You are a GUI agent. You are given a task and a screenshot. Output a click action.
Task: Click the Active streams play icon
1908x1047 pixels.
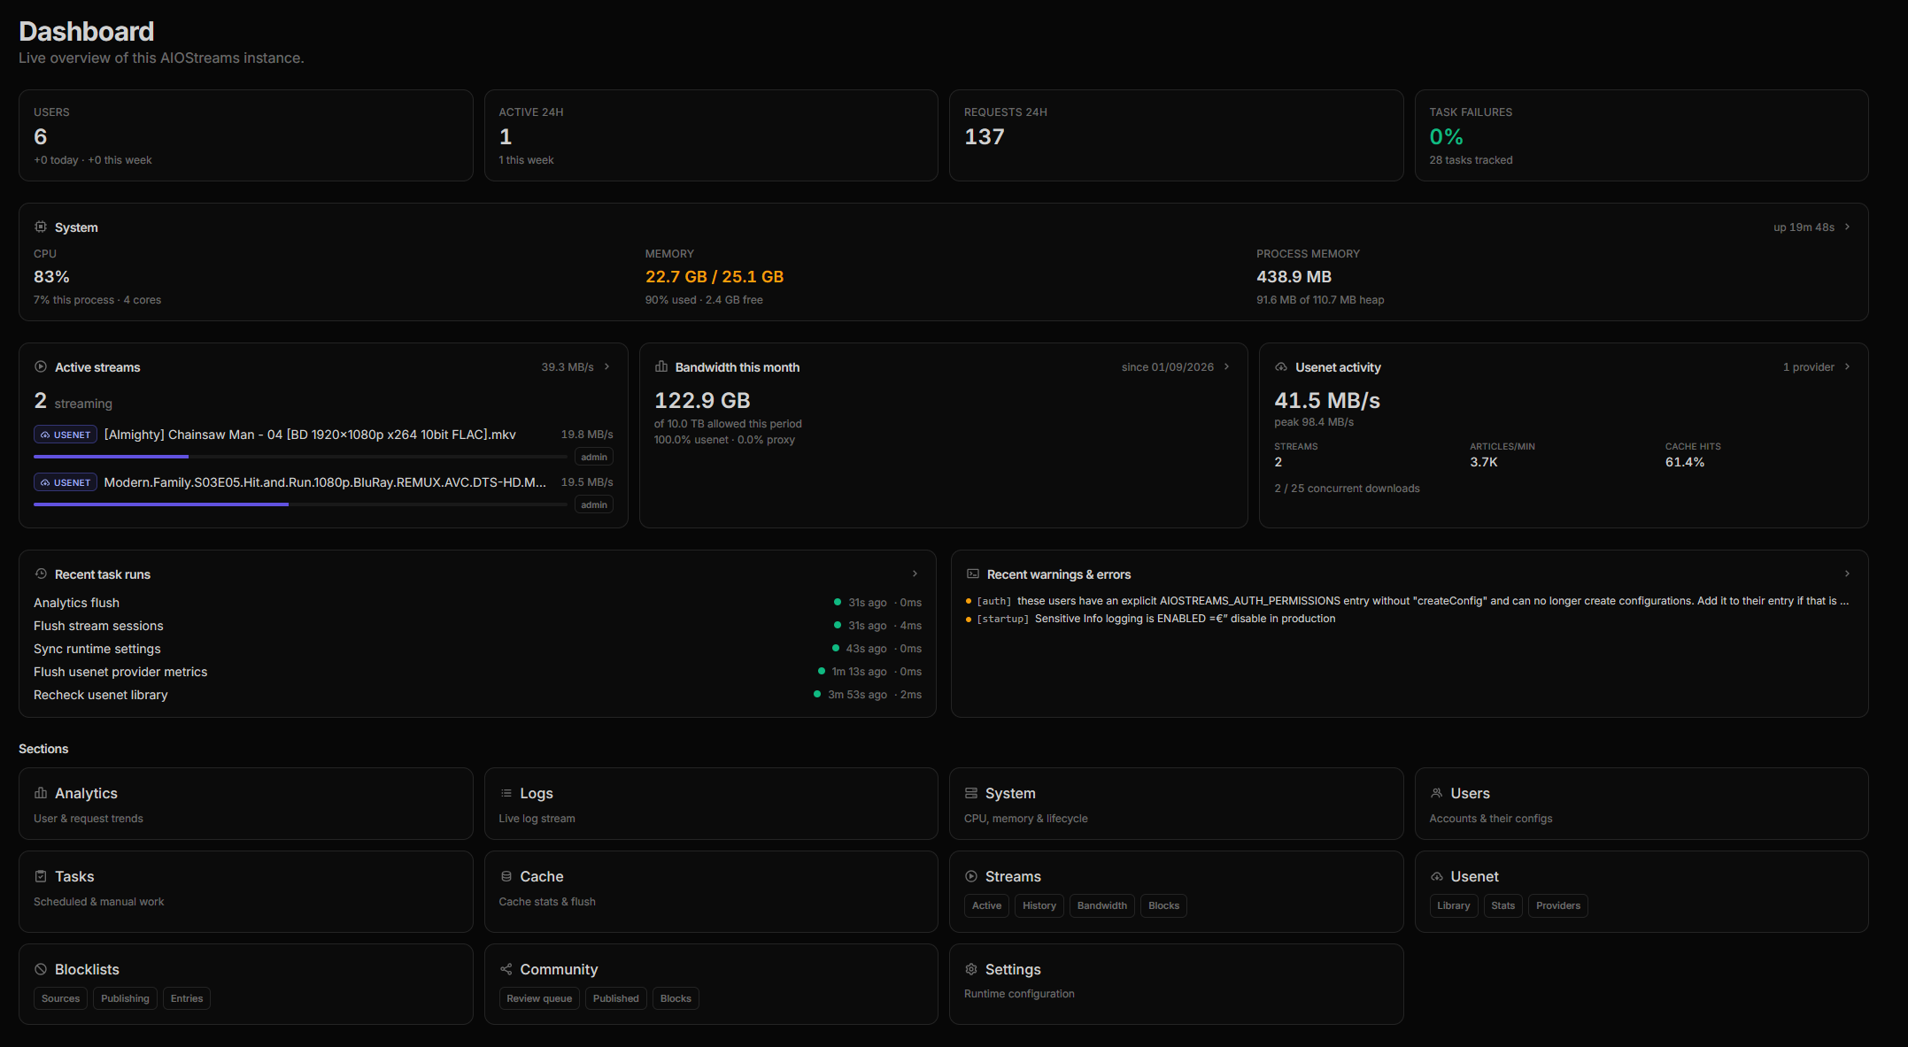pyautogui.click(x=41, y=366)
